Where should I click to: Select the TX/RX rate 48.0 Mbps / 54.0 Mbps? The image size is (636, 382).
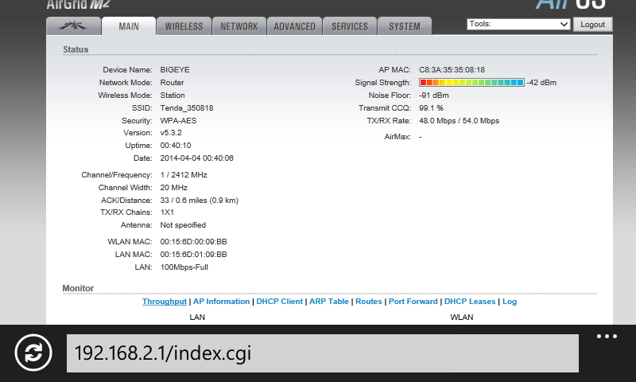click(460, 120)
